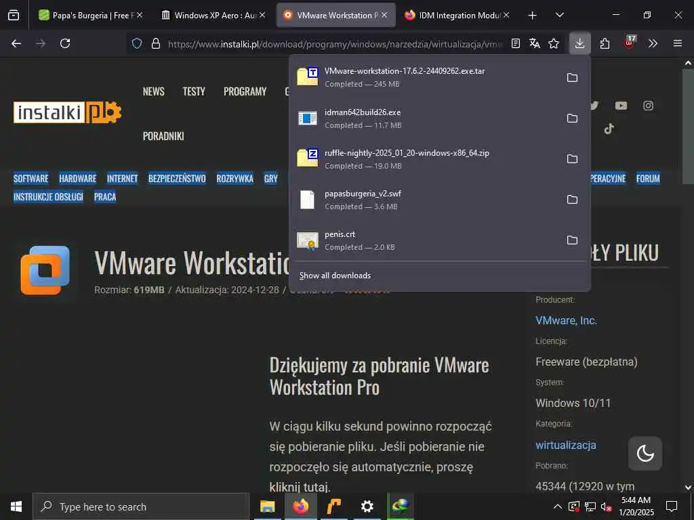Open INTERNET category link
The image size is (694, 520).
(x=122, y=179)
